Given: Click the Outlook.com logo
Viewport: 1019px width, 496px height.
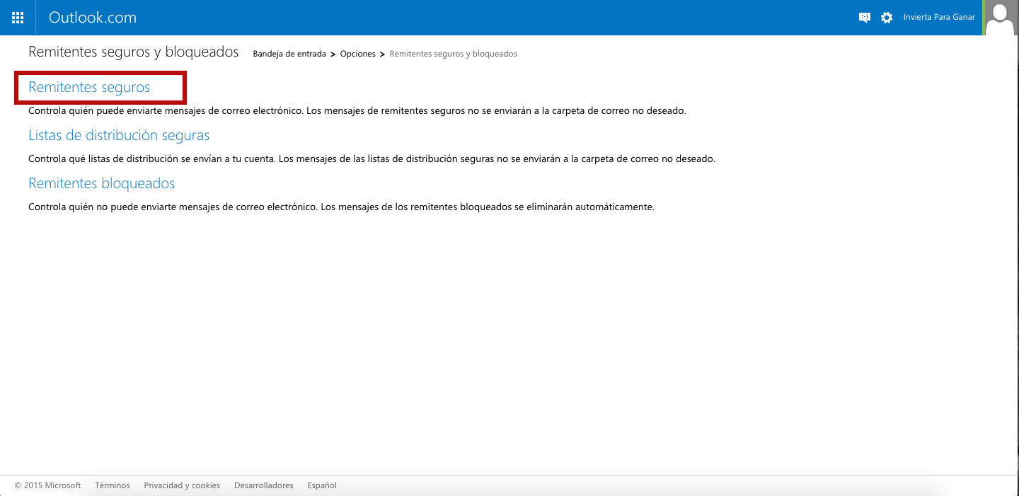Looking at the screenshot, I should (x=93, y=18).
